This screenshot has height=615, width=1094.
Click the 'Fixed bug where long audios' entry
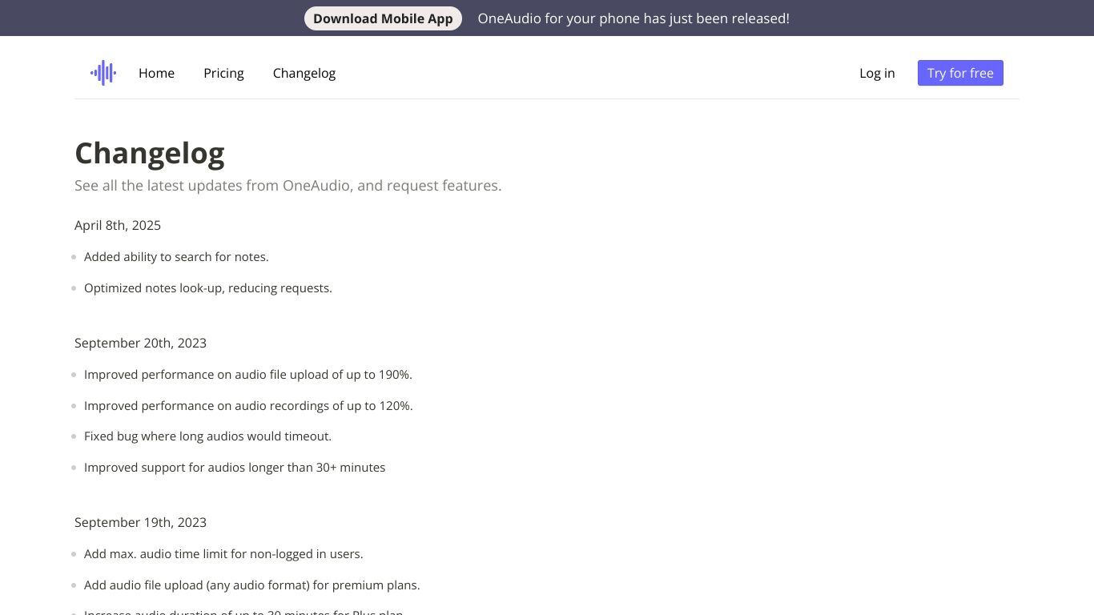pos(207,436)
